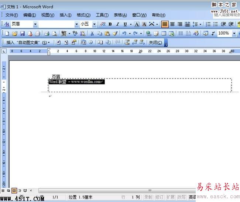
Task: Open the 表格(A) menu
Action: coord(120,15)
